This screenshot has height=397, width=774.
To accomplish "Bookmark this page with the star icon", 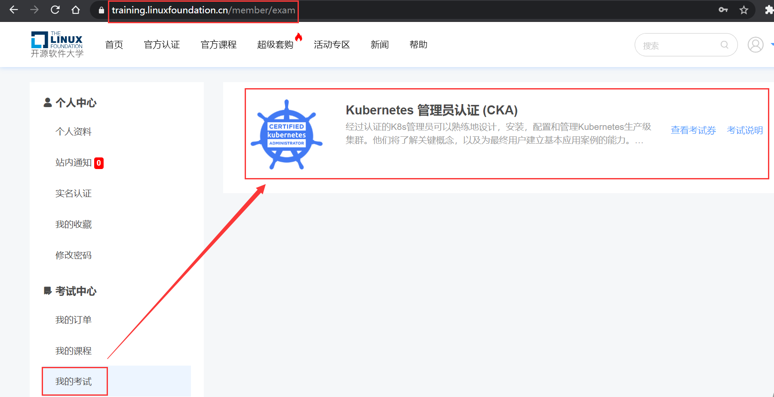I will pyautogui.click(x=744, y=10).
